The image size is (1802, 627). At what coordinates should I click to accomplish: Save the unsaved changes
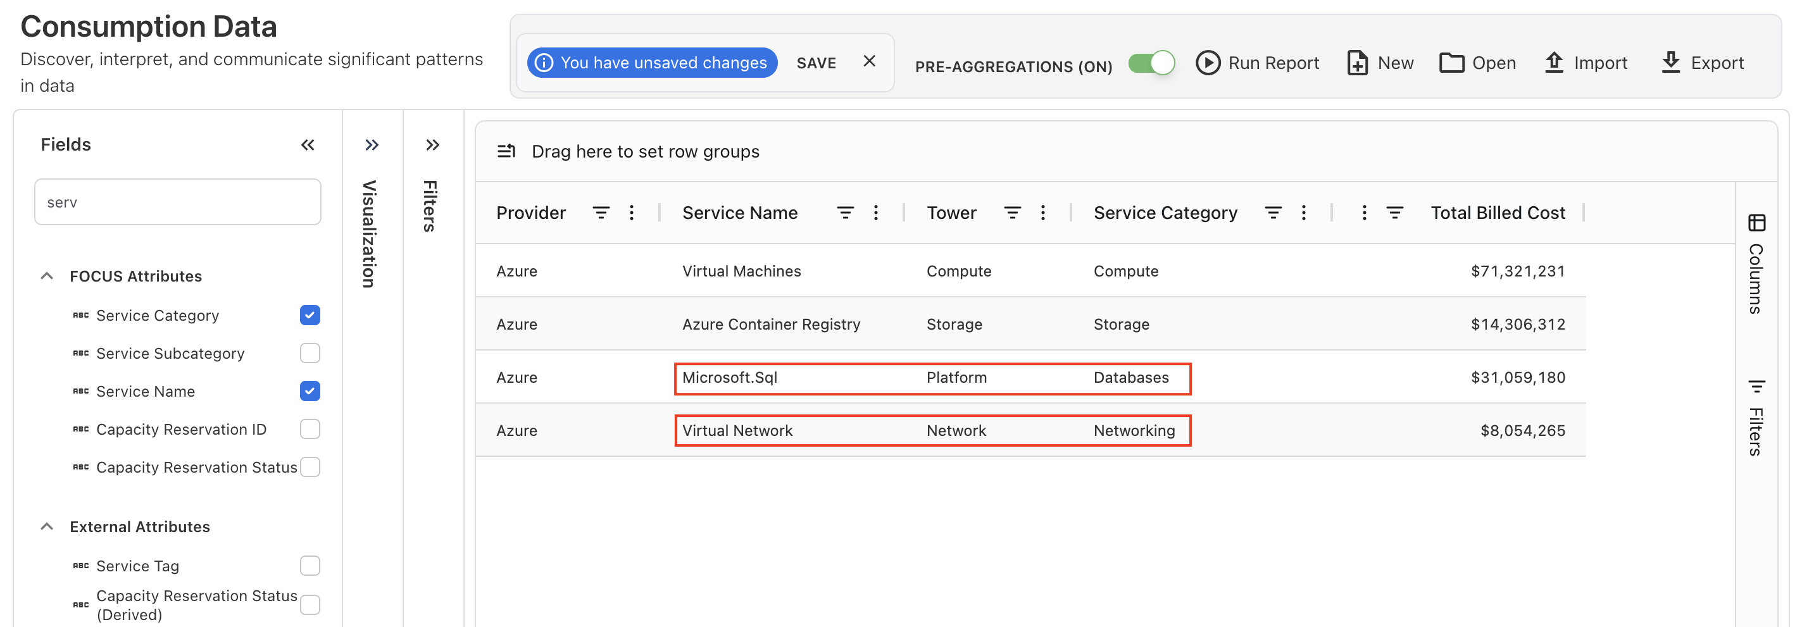pos(816,63)
